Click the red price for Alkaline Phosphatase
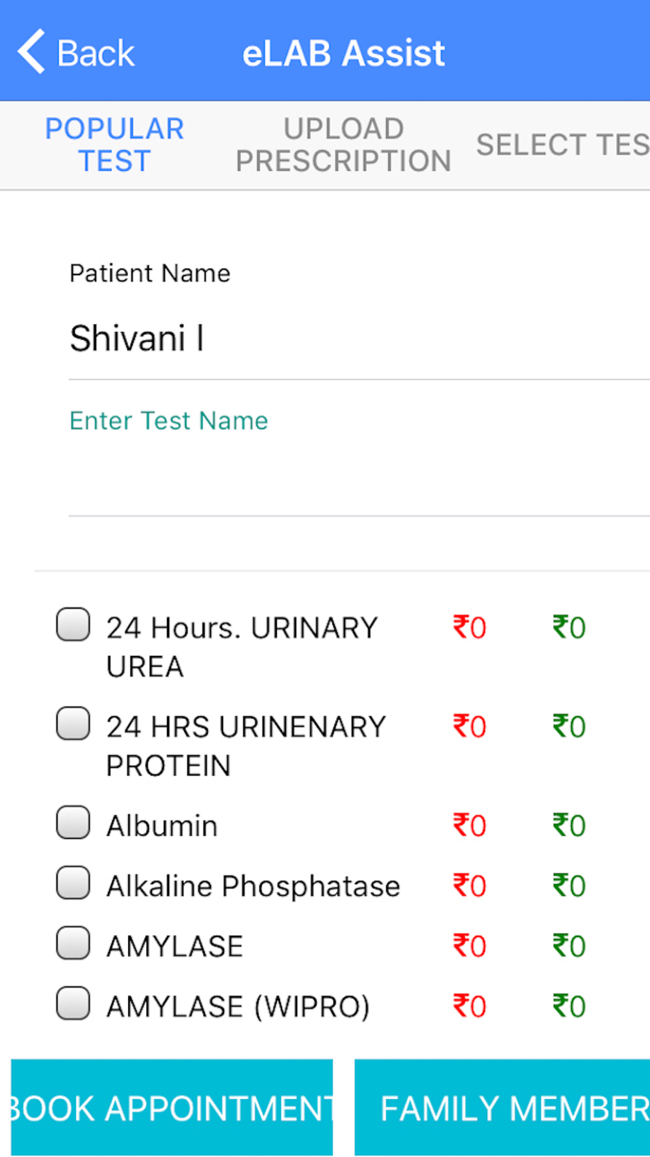650x1157 pixels. click(469, 886)
